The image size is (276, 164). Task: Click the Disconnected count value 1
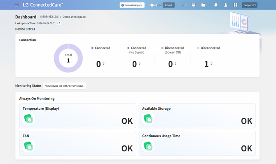206,64
